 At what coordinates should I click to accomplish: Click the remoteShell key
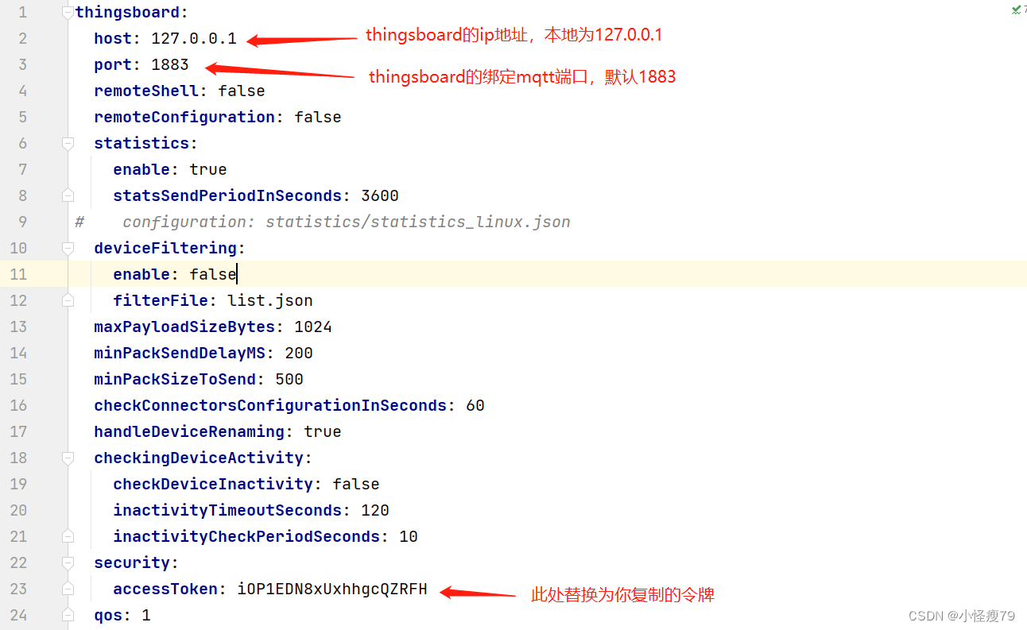[146, 91]
